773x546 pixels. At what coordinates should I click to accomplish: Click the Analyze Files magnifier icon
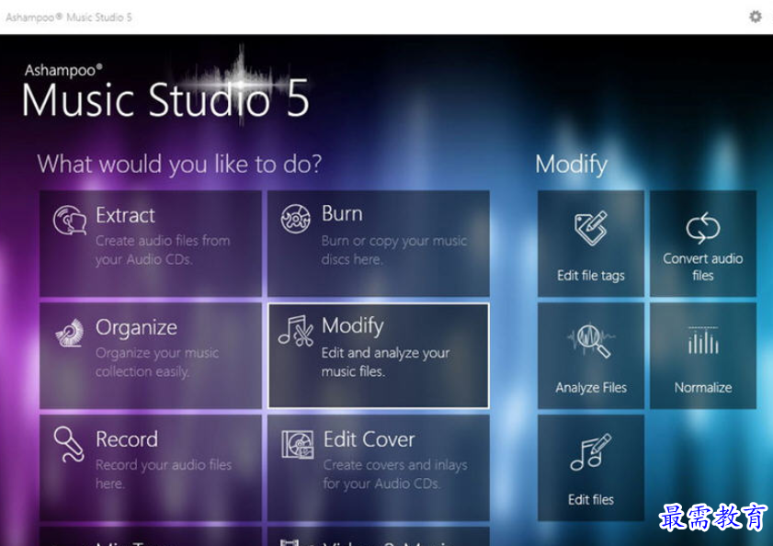click(x=591, y=340)
